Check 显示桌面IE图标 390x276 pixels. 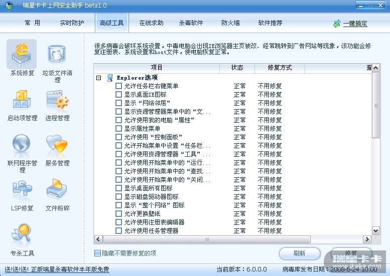pyautogui.click(x=118, y=95)
